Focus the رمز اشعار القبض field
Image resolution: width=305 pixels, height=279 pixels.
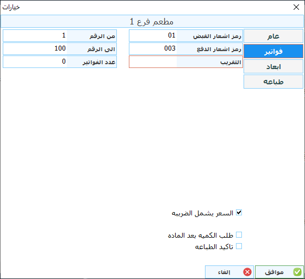pyautogui.click(x=153, y=35)
